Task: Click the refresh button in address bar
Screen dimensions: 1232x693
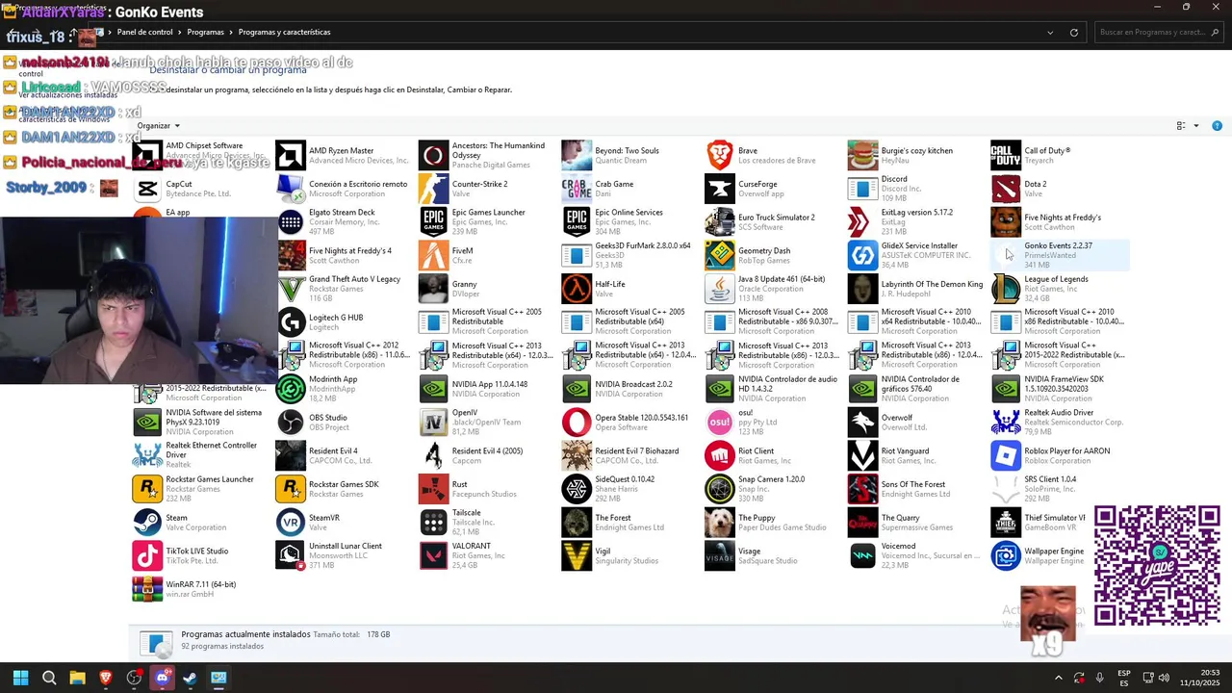Action: coord(1074,32)
